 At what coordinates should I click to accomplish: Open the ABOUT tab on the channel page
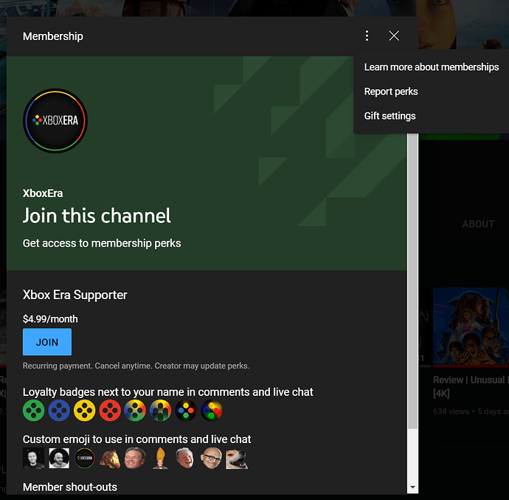click(x=478, y=224)
